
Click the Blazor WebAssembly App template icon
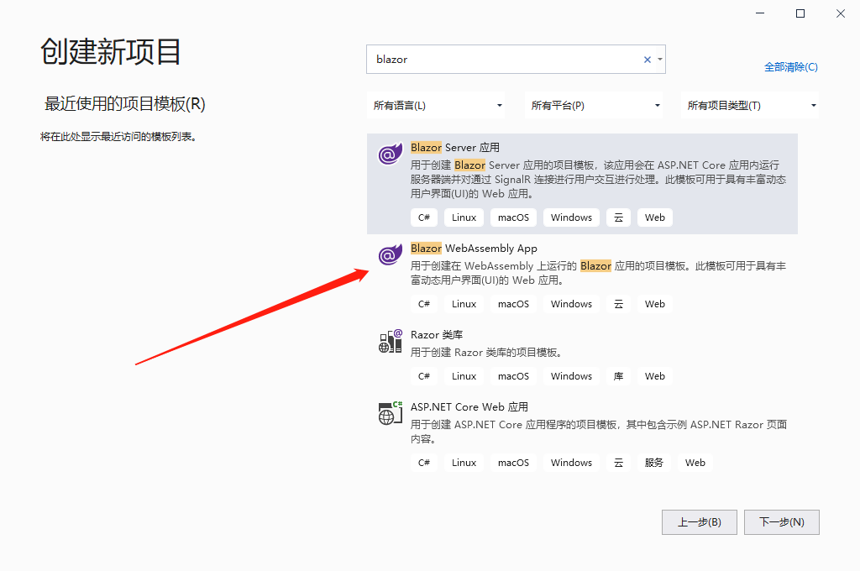(390, 254)
